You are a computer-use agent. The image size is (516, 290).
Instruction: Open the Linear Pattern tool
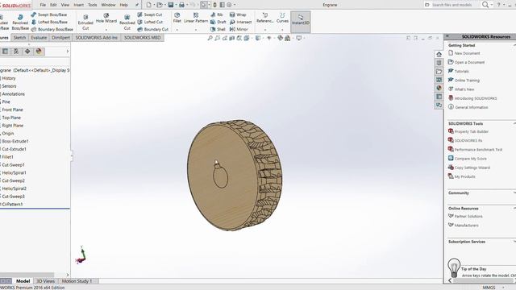click(196, 18)
